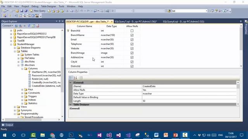Click the Set Primary Key icon
This screenshot has width=248, height=139.
coord(10,16)
